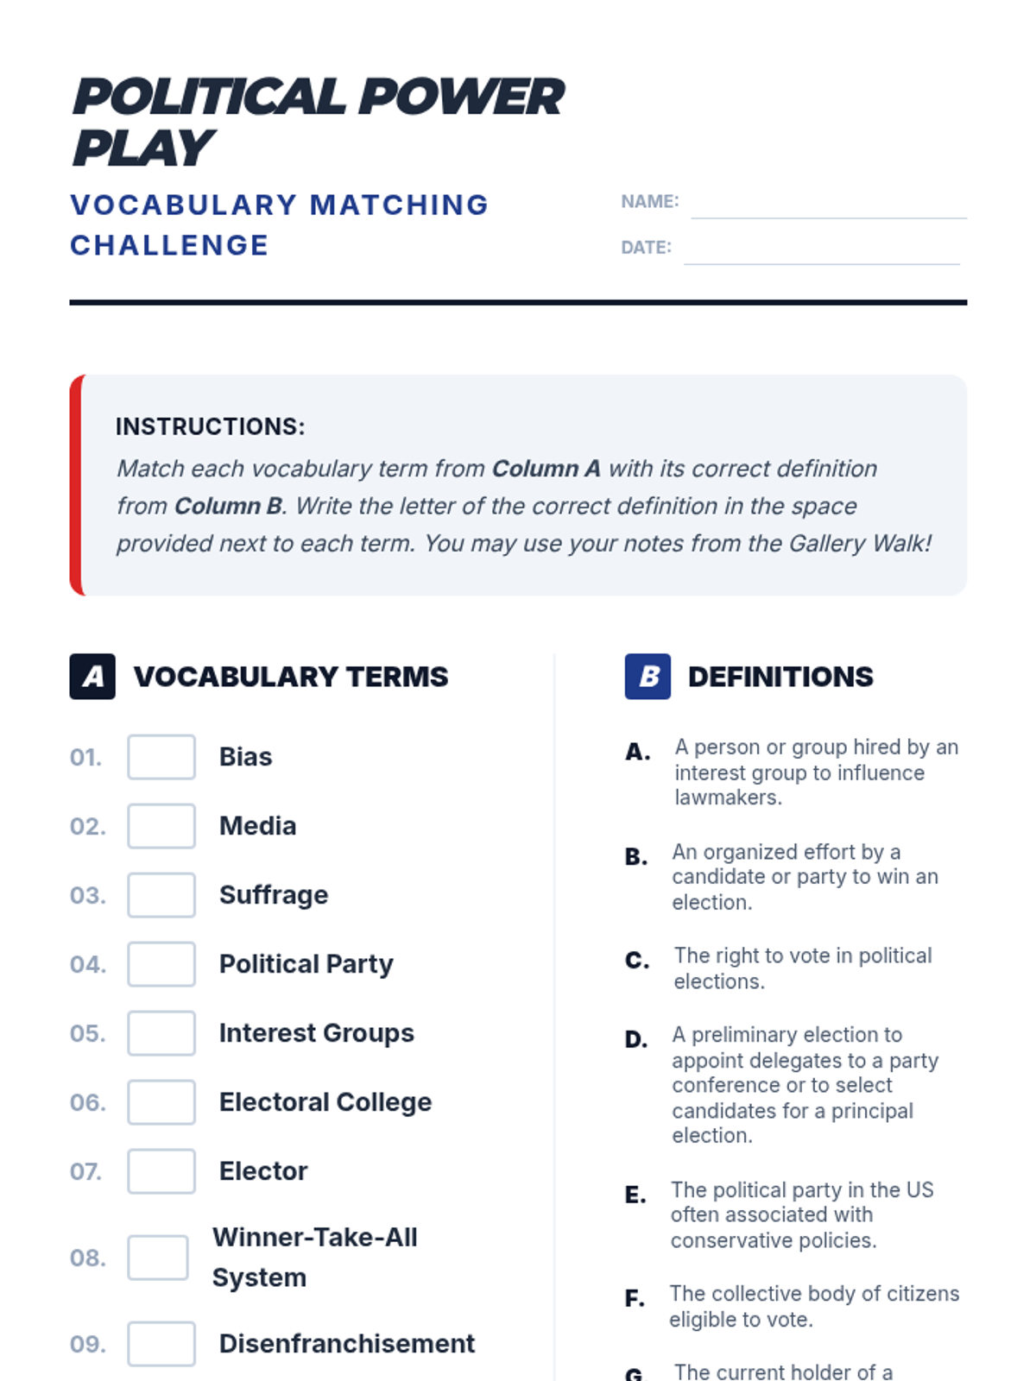
Task: Click the Interest Groups answer box
Action: click(x=161, y=1033)
